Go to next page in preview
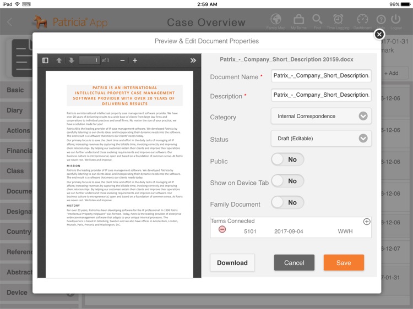Image resolution: width=413 pixels, height=309 pixels. (x=72, y=60)
